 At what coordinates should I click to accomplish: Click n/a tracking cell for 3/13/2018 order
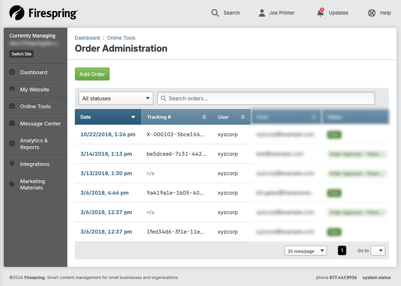coord(150,173)
